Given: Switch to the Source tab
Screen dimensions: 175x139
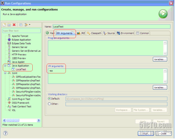Looking at the screenshot, I should click(109, 33).
